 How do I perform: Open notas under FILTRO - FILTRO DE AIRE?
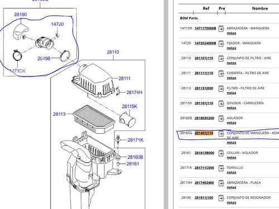232,93
